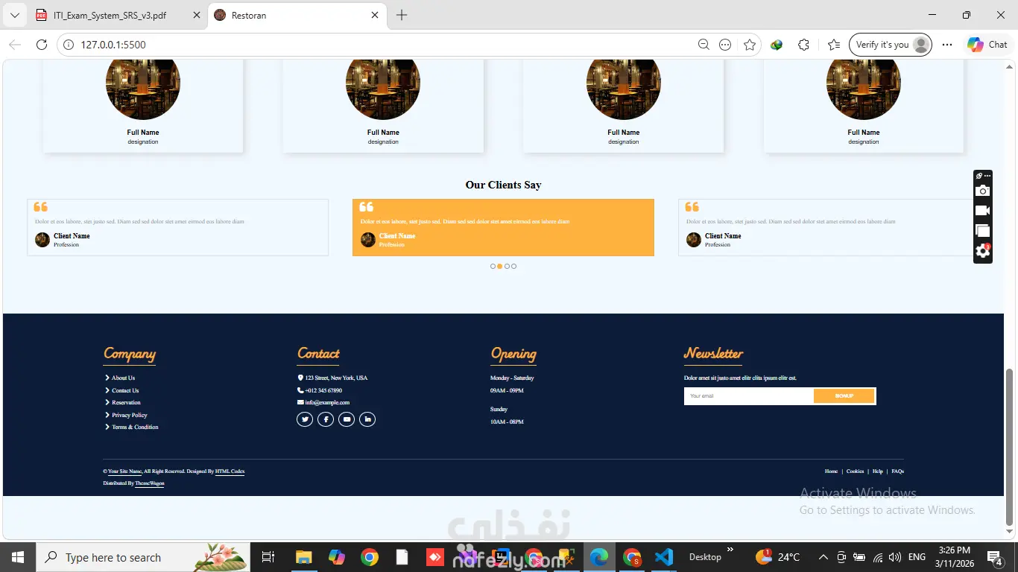The width and height of the screenshot is (1018, 572).
Task: Click the gallery icon in the floating toolbar
Action: pos(983,231)
